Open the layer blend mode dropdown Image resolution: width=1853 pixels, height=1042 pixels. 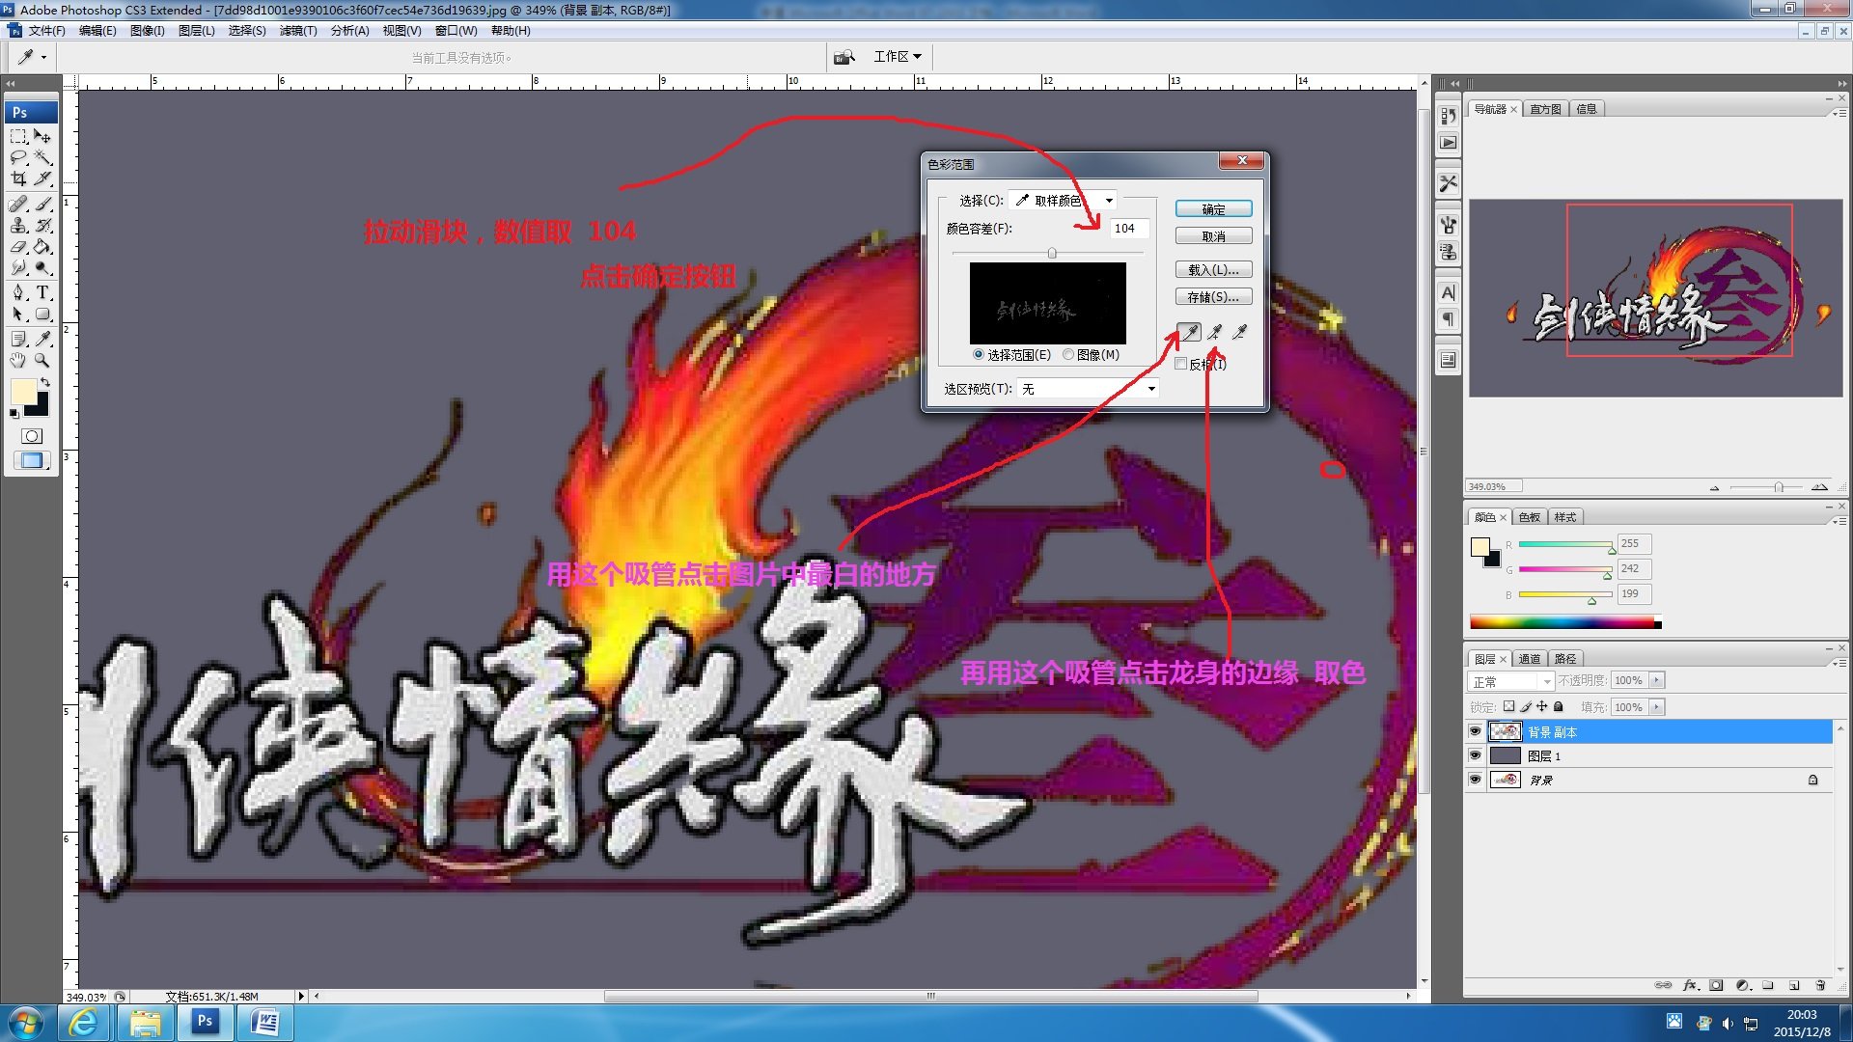pyautogui.click(x=1510, y=681)
